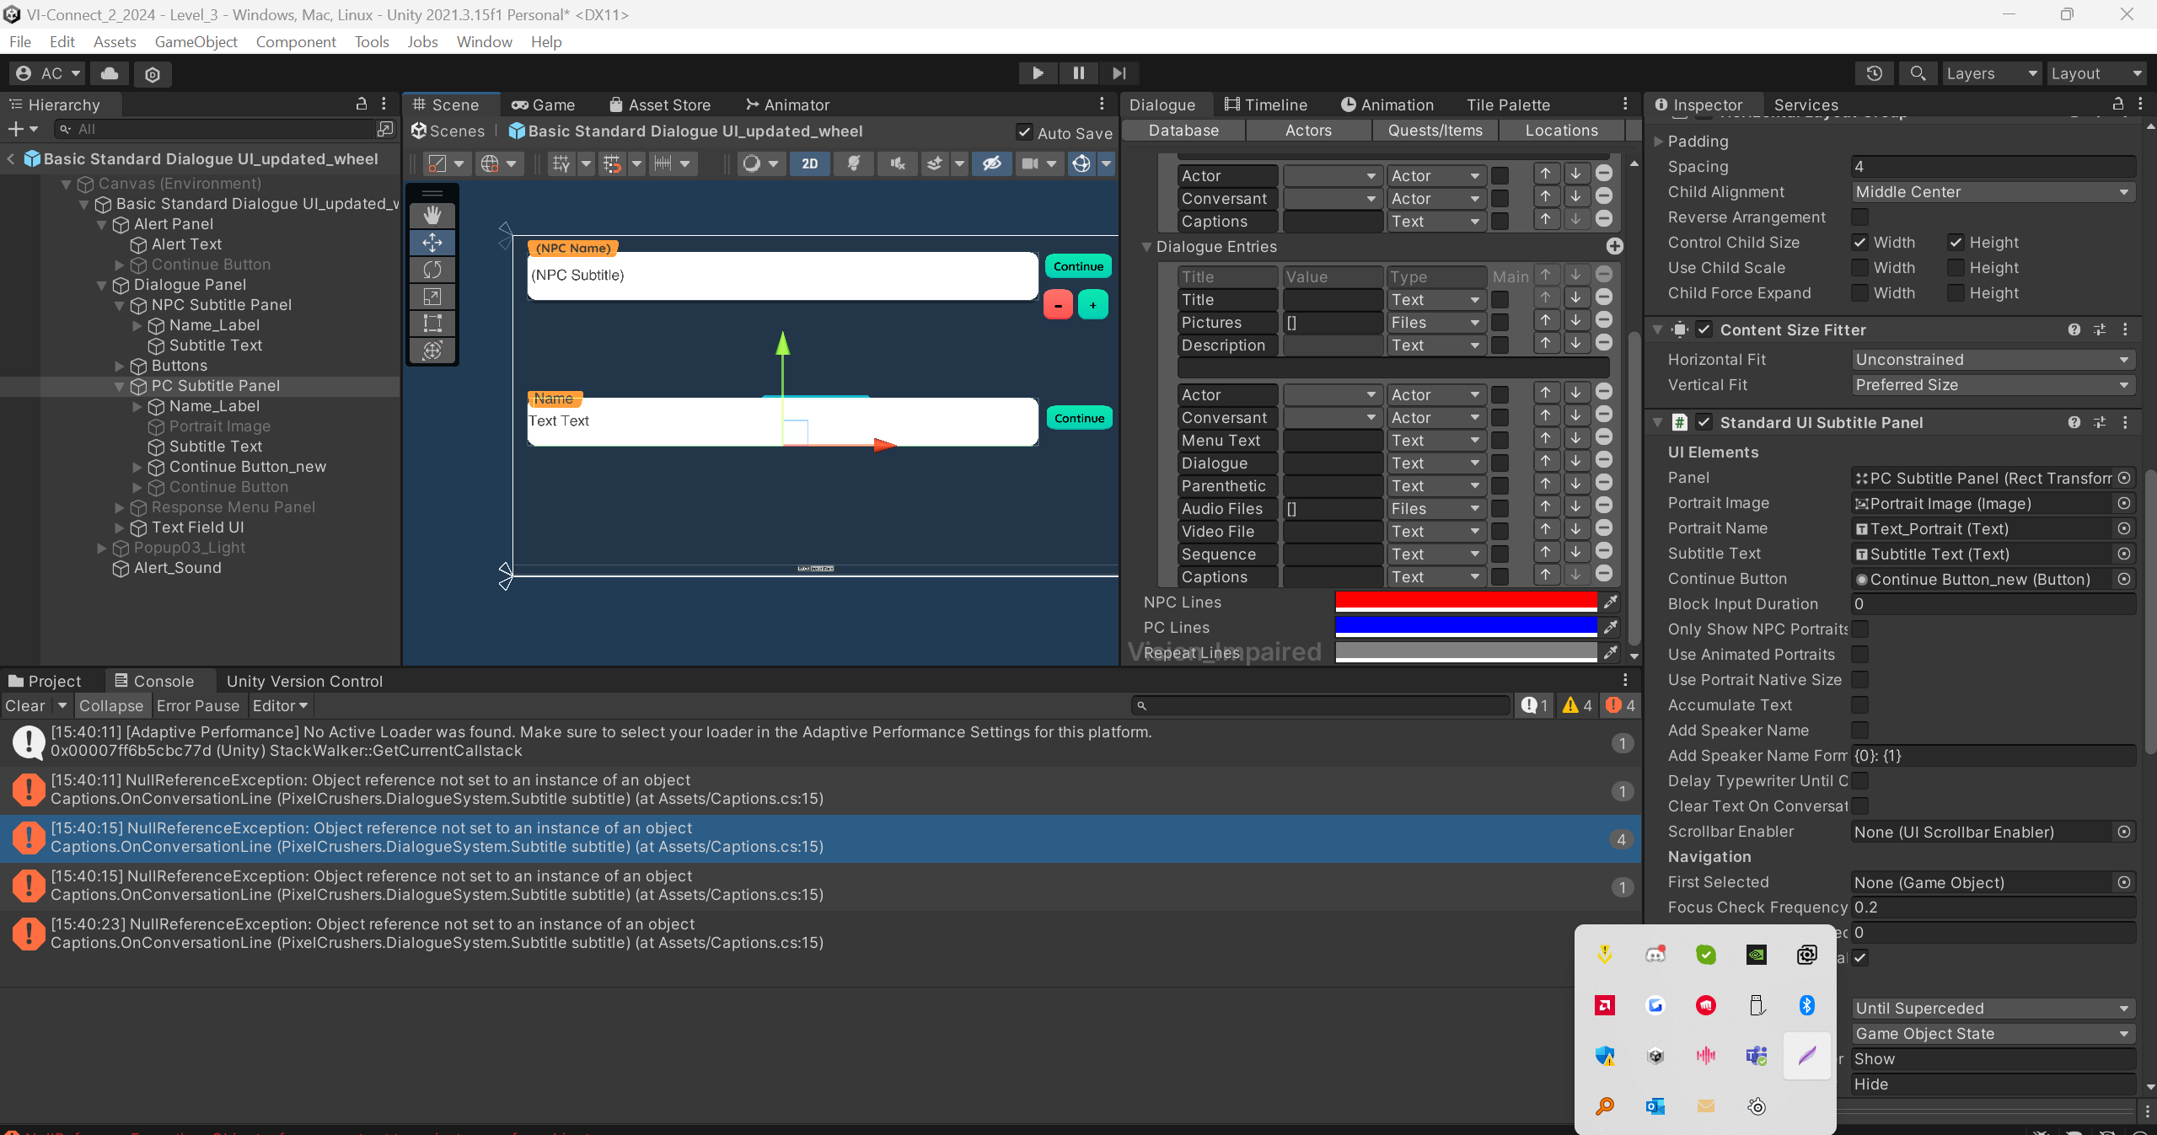Collapse the Dialogue Entries section
The height and width of the screenshot is (1135, 2157).
[x=1146, y=247]
